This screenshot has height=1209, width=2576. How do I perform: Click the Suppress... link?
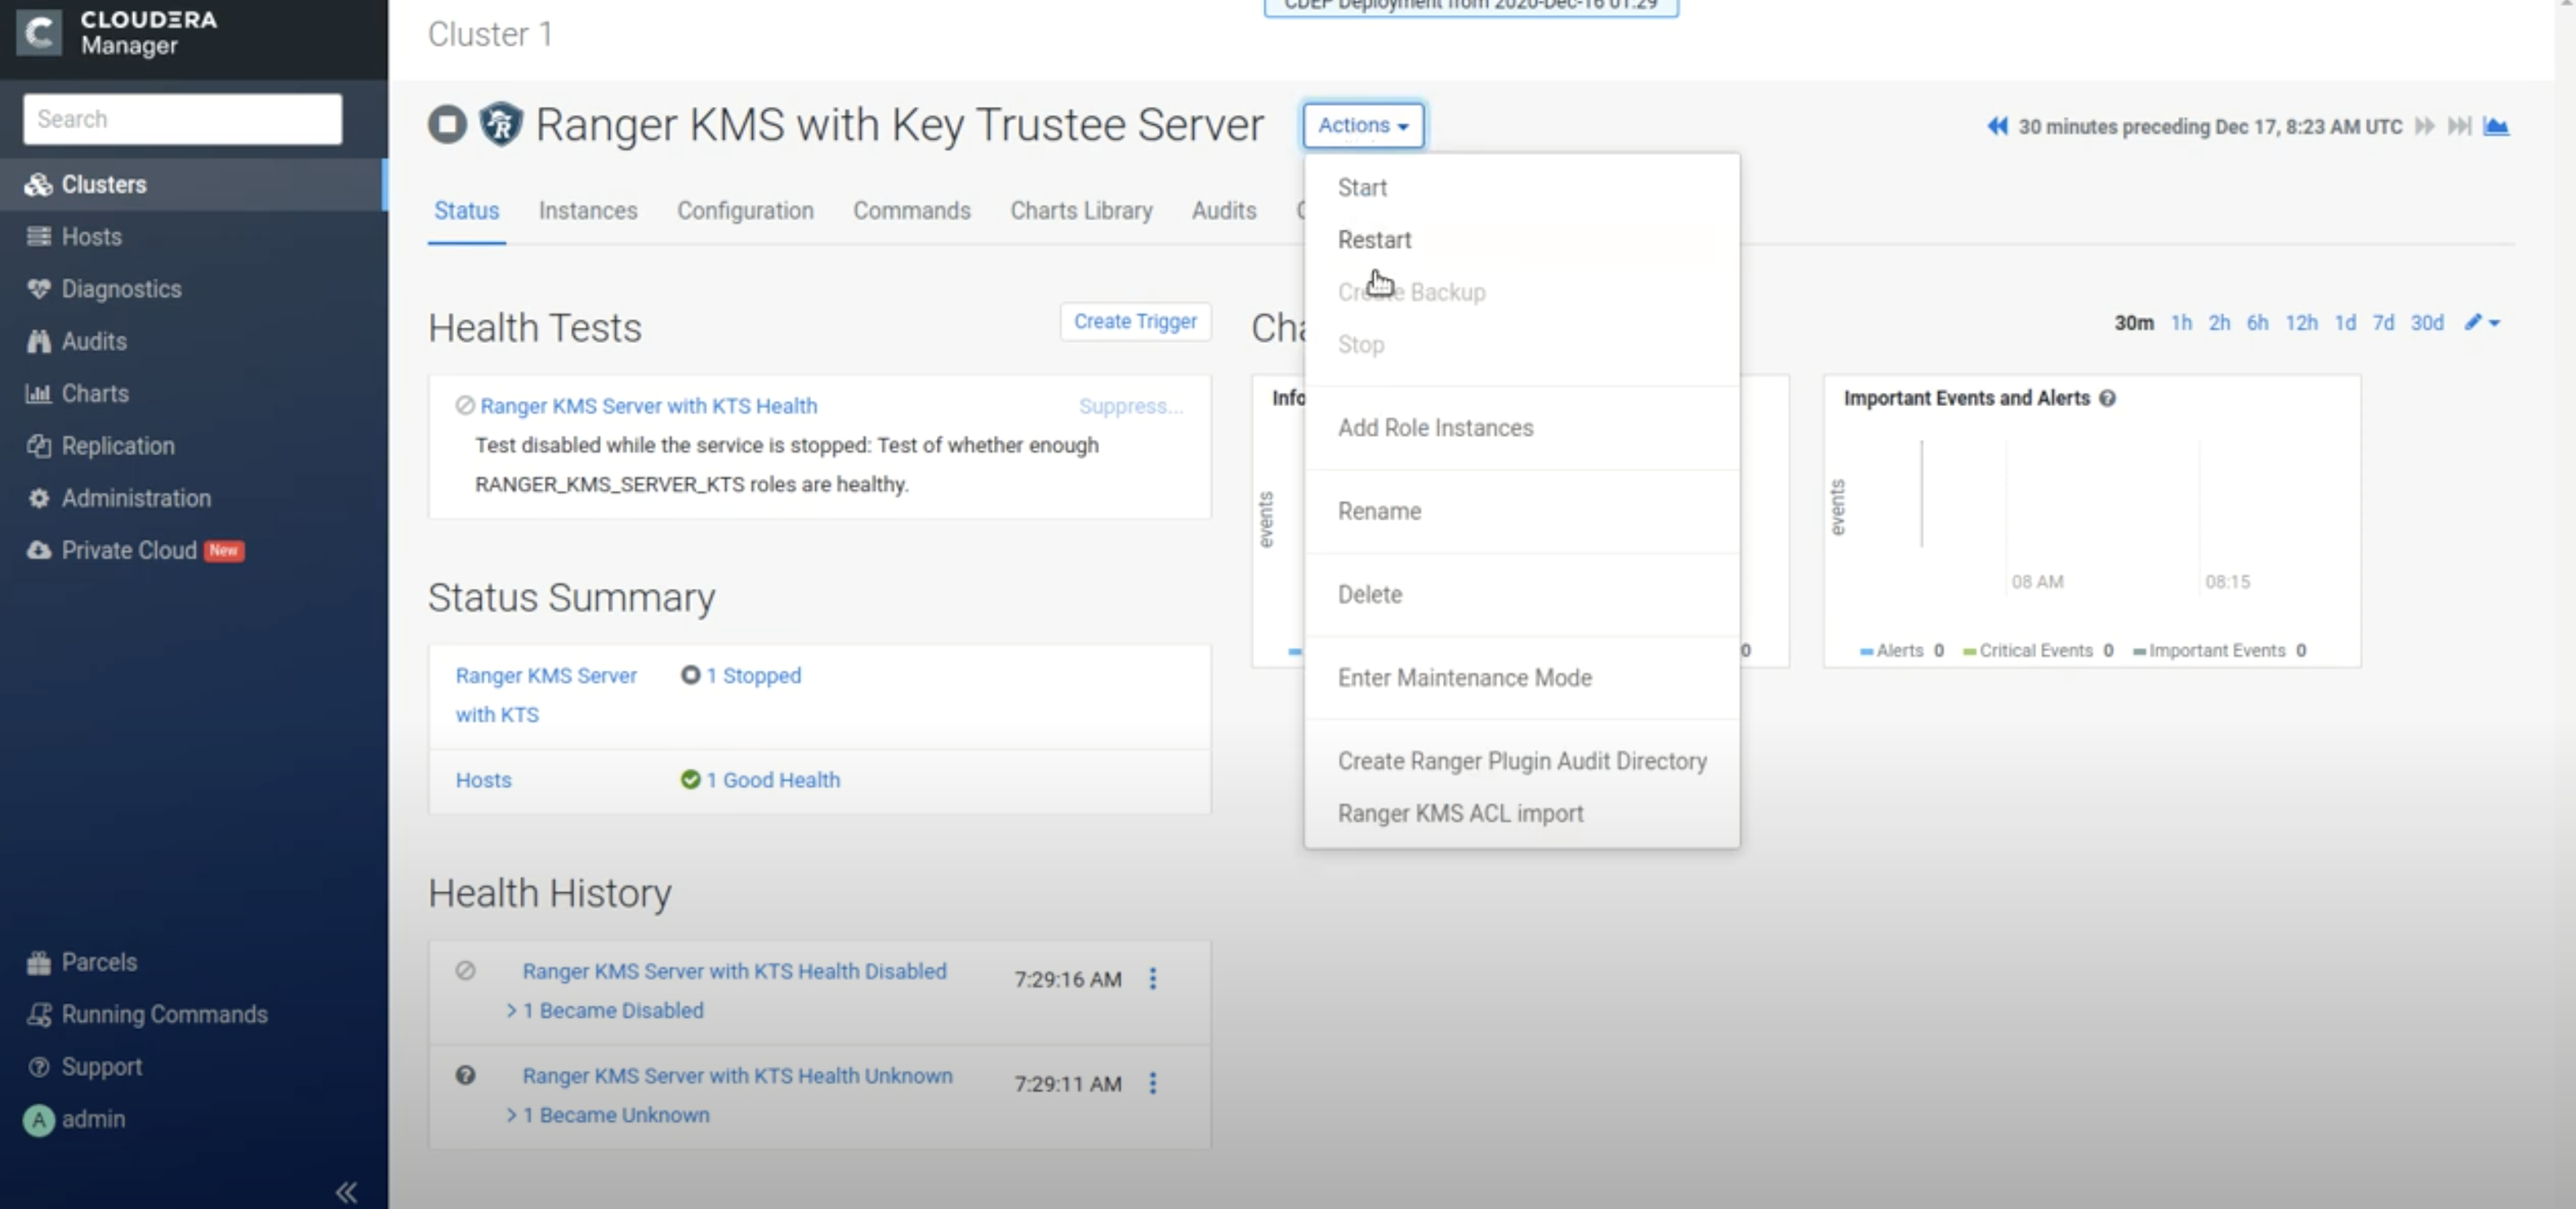(x=1131, y=406)
